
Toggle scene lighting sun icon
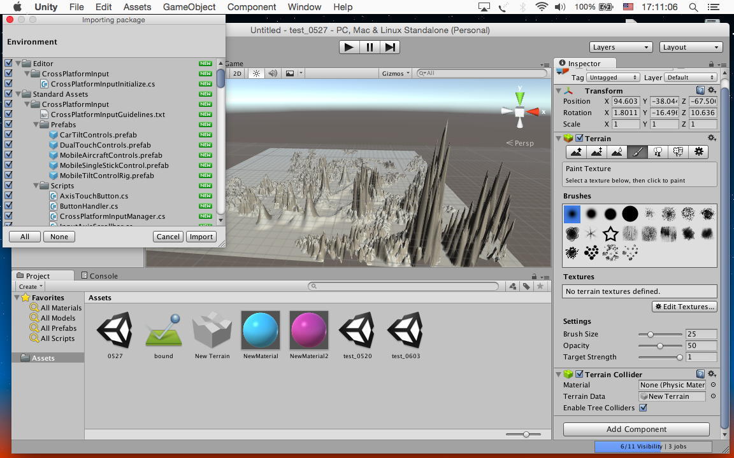[x=256, y=73]
